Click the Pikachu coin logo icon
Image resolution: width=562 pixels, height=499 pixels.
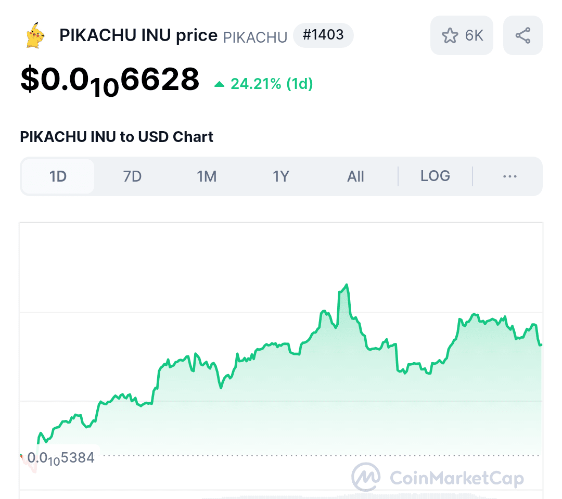point(35,35)
